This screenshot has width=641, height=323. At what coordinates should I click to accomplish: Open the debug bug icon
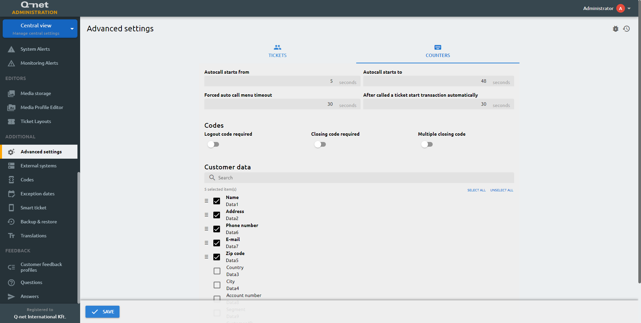click(x=616, y=29)
